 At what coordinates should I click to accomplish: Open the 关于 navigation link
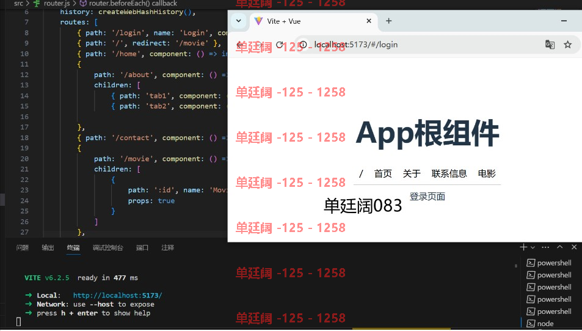[x=412, y=173]
